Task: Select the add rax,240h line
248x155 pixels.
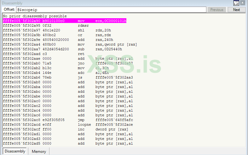Action: coord(58,40)
